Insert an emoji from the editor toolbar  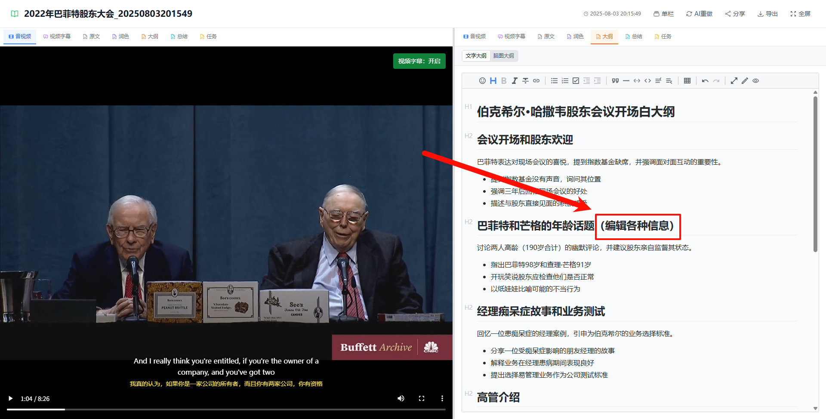tap(482, 81)
